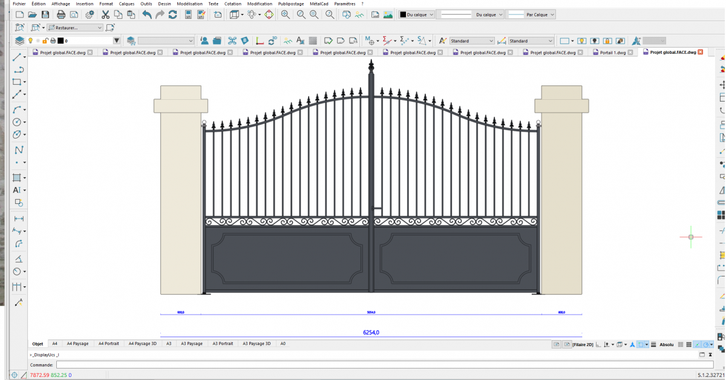Open the dimension style Standard dropdown
This screenshot has height=380, width=726.
(531, 41)
